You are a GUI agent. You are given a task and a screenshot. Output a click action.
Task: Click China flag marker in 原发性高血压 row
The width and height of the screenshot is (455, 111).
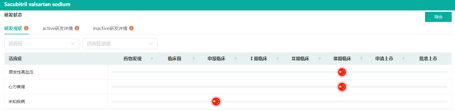tap(342, 72)
